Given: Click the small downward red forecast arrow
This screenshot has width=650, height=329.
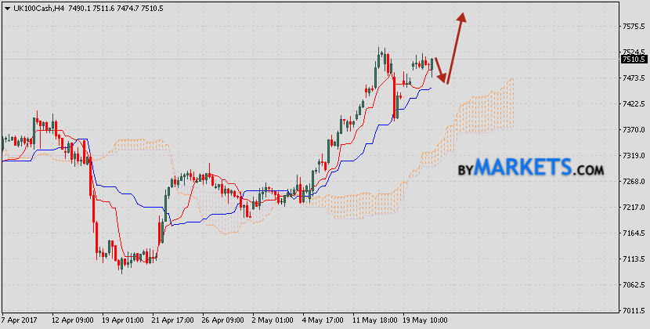Looking at the screenshot, I should pos(441,70).
